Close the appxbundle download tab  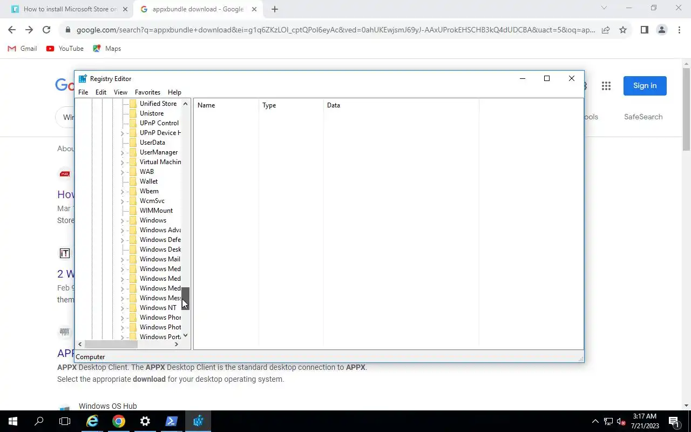click(254, 9)
